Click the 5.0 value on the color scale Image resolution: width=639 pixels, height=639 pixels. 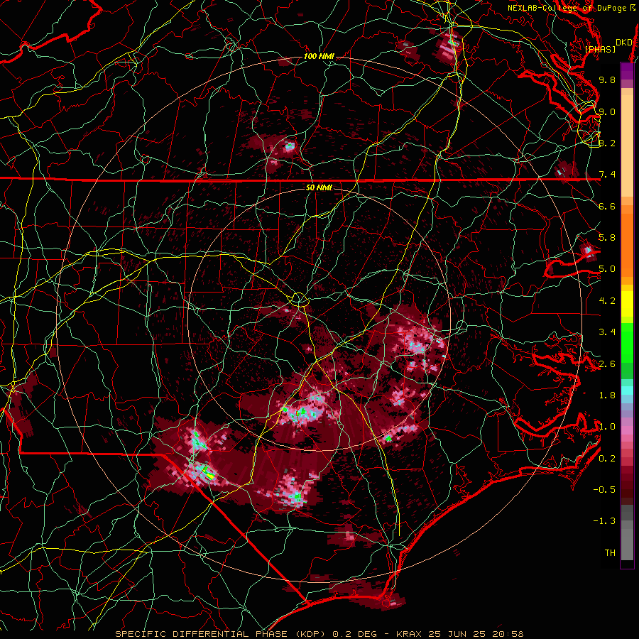tap(607, 269)
